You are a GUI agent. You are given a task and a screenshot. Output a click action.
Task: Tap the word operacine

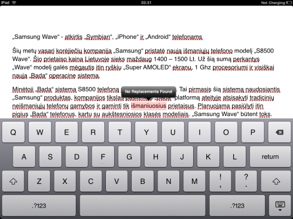click(62, 76)
